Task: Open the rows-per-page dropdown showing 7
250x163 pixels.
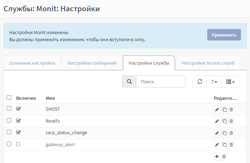Action: [x=214, y=81]
